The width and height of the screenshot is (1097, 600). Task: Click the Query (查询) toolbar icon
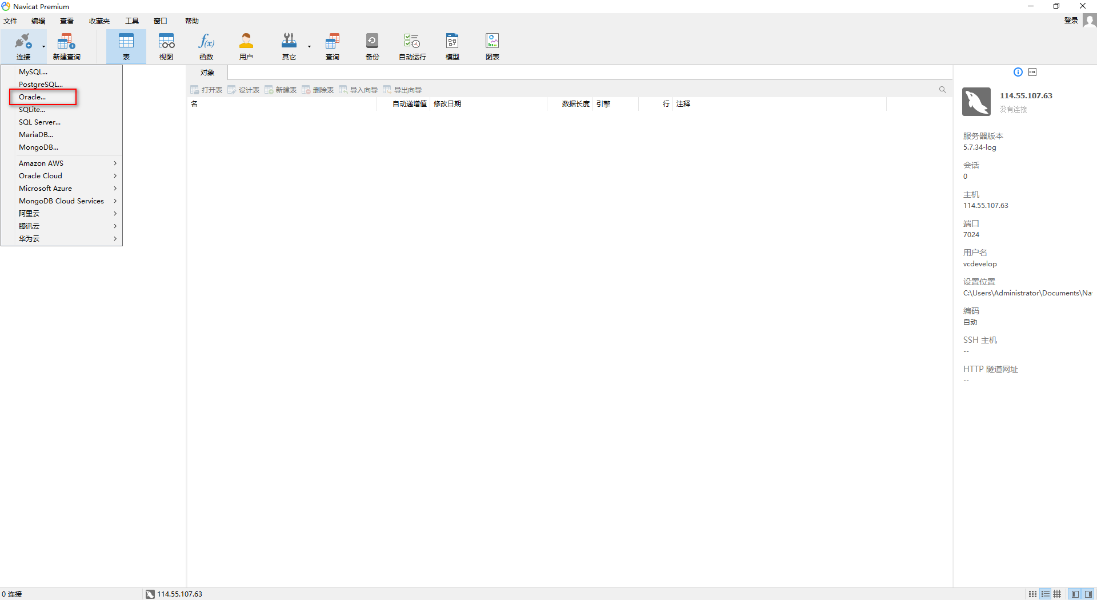333,46
